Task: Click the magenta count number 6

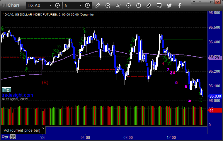Action: (x=186, y=86)
